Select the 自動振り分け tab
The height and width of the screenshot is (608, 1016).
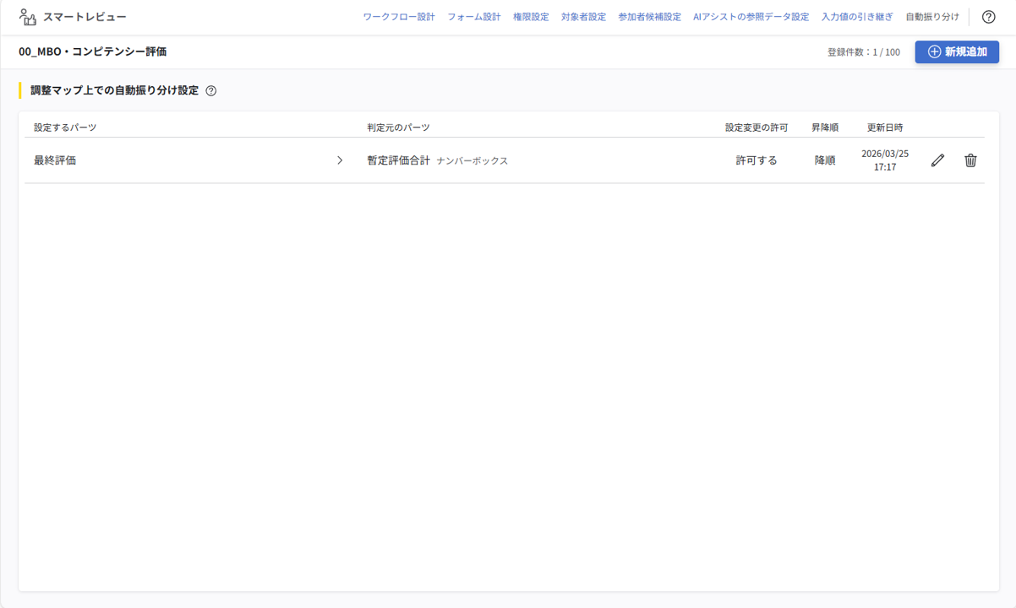[931, 15]
